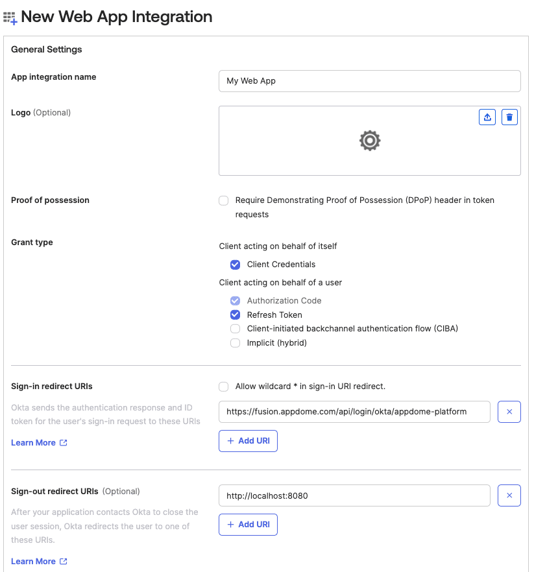
Task: Check the Implicit (hybrid) grant type
Action: [x=235, y=342]
